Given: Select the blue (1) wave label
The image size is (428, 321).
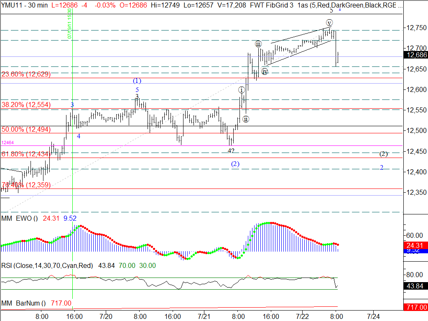Looking at the screenshot, I should 137,81.
